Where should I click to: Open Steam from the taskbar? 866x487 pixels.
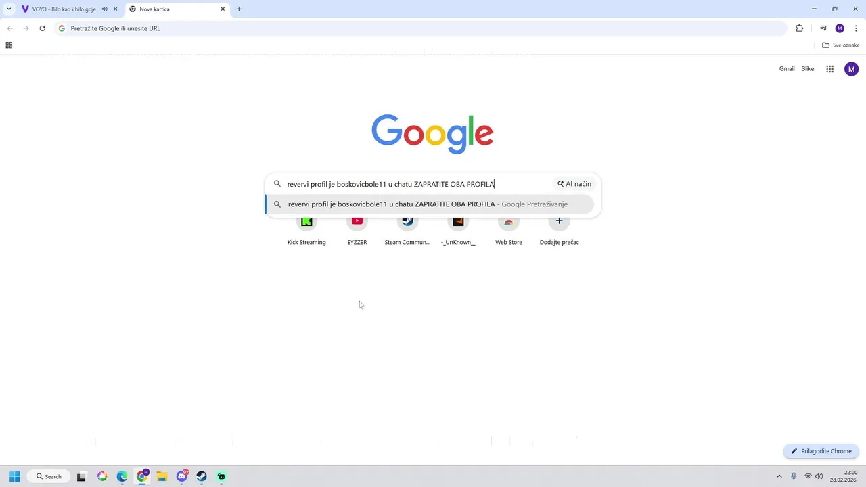[x=202, y=476]
